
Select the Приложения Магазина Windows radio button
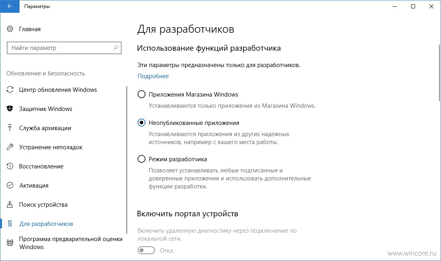coord(142,94)
